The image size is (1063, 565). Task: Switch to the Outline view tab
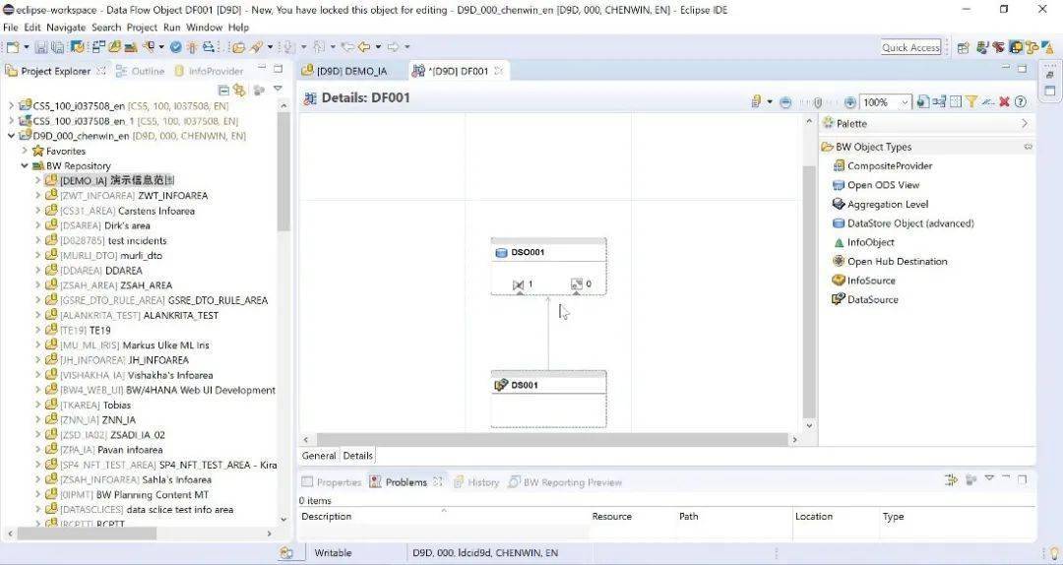tap(141, 71)
